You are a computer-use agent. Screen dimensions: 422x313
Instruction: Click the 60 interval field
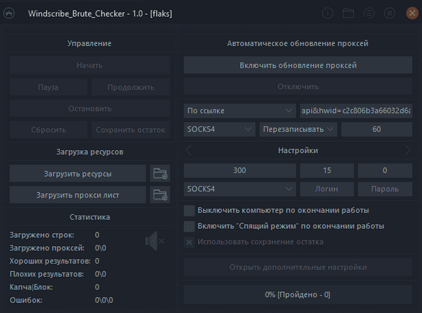click(377, 129)
